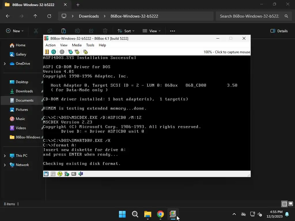This screenshot has height=221, width=295.
Task: Pause the 86Box emulation
Action: point(47,52)
